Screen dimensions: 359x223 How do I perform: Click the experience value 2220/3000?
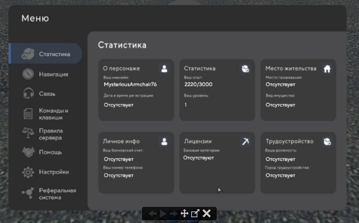(x=198, y=84)
